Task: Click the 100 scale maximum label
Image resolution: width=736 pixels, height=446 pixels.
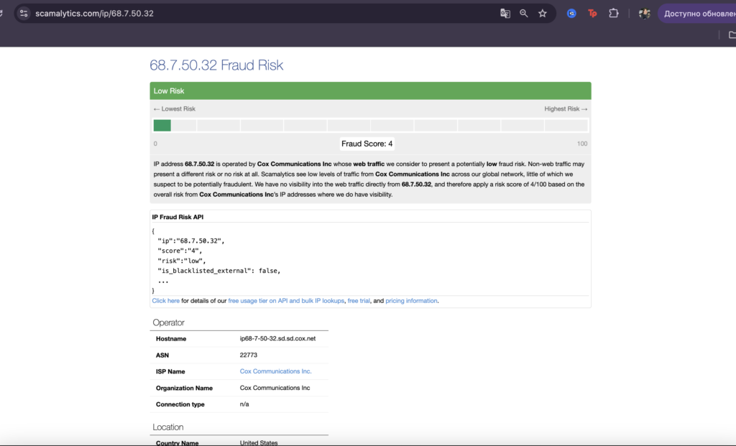Action: (x=582, y=144)
